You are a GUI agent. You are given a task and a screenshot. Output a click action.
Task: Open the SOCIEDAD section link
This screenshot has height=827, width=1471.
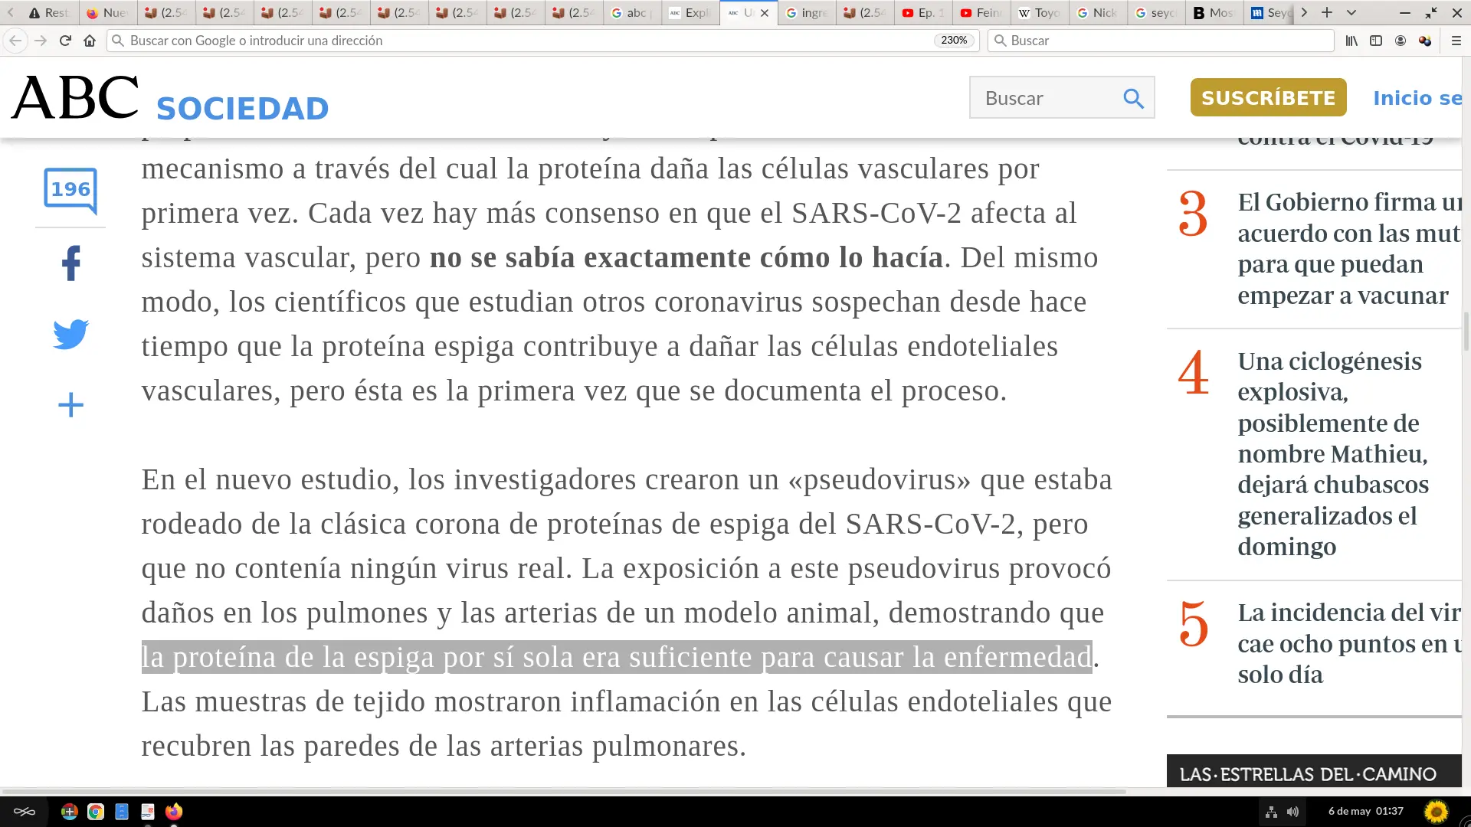(x=242, y=109)
